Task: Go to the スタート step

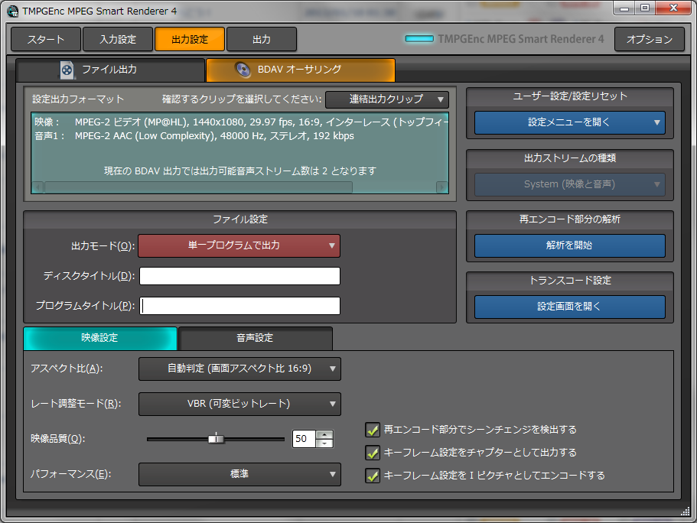Action: (46, 40)
